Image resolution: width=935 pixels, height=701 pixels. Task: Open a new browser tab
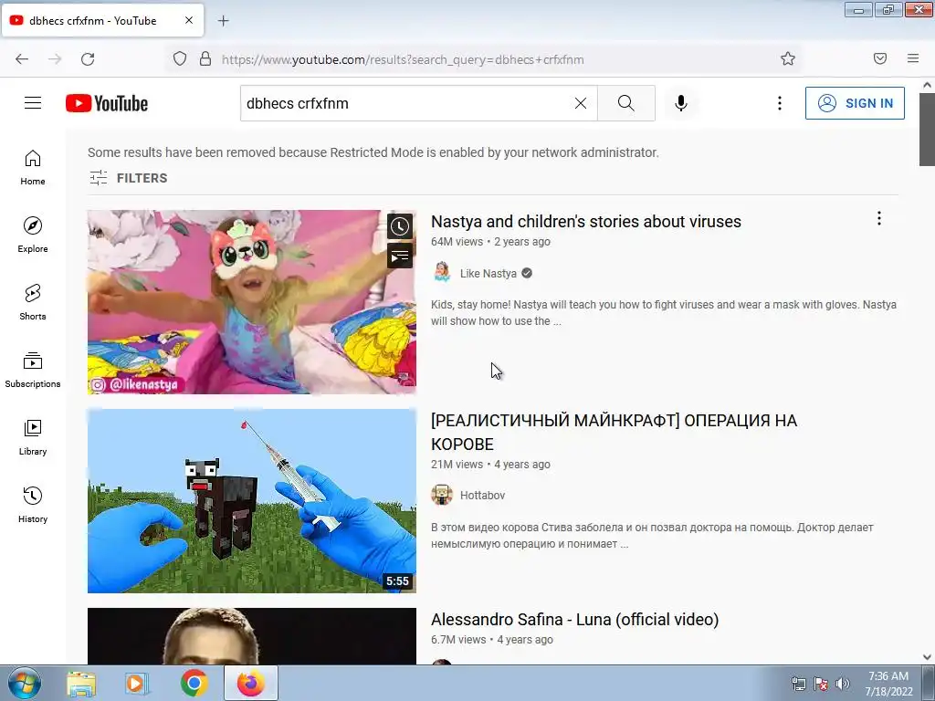pyautogui.click(x=223, y=21)
